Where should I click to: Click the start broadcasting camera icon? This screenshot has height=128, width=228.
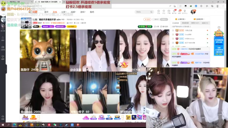pos(169,12)
